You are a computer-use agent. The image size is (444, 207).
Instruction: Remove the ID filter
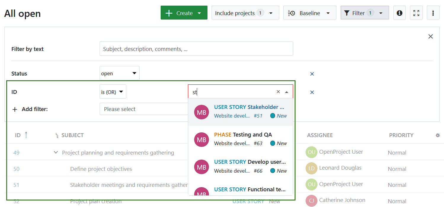click(x=312, y=92)
